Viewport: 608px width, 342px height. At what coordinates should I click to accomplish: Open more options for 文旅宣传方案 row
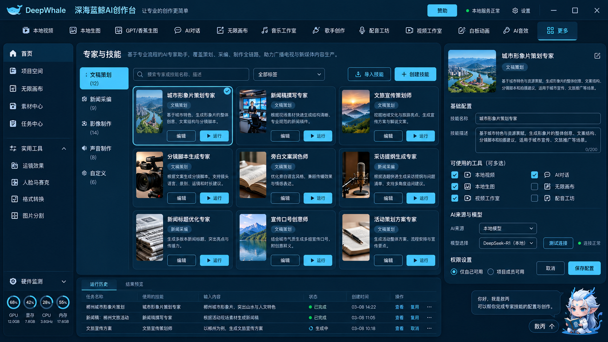(x=429, y=329)
